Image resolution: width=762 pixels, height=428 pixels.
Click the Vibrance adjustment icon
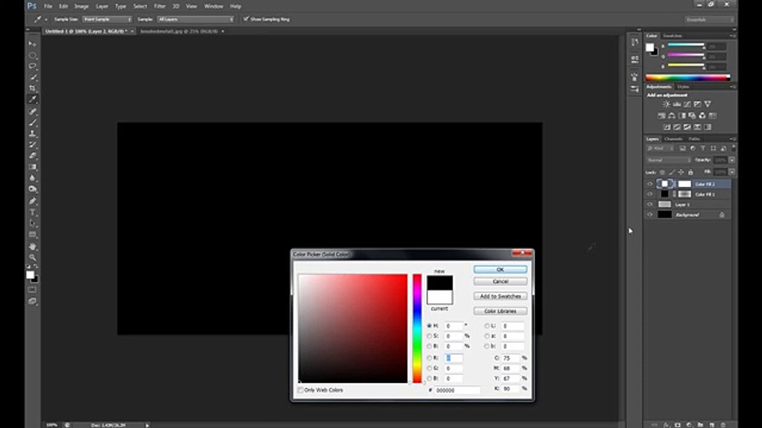point(707,105)
